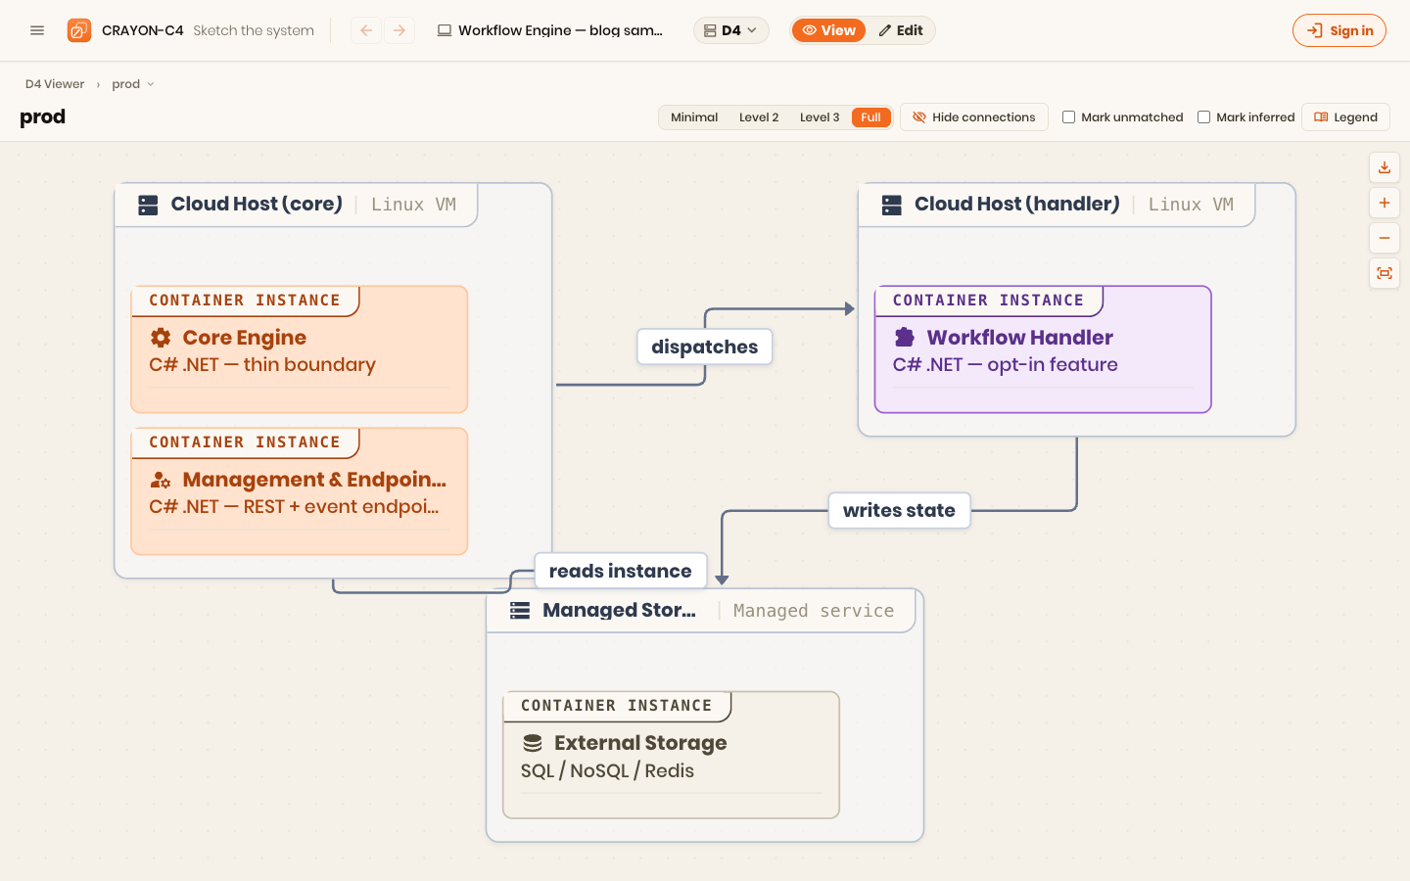Click the 'writes state' connection label
1410x881 pixels.
[899, 510]
